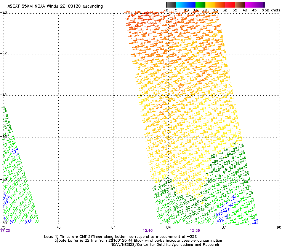
Task: Click the '-22' latitude axis label
Action: click(3, 53)
